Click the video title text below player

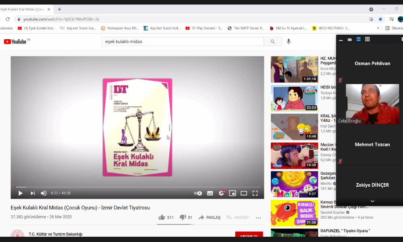click(x=80, y=208)
